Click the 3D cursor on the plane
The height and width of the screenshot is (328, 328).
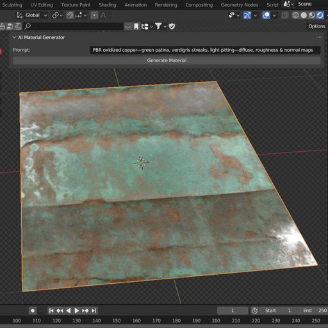point(141,163)
